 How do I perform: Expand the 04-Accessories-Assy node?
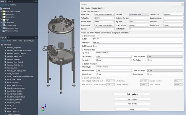click(x=1, y=31)
